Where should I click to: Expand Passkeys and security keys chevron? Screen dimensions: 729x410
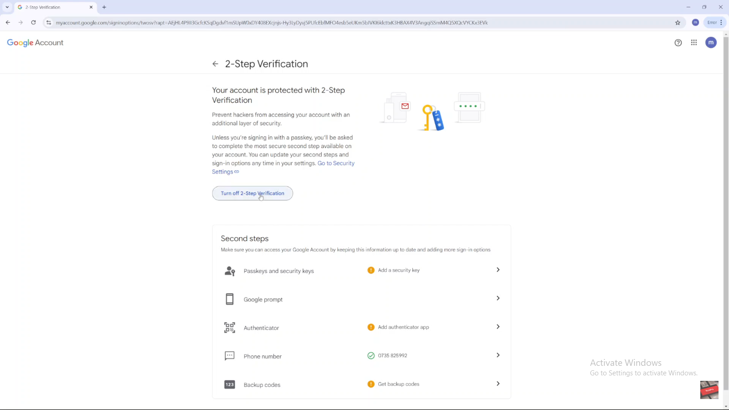point(498,270)
